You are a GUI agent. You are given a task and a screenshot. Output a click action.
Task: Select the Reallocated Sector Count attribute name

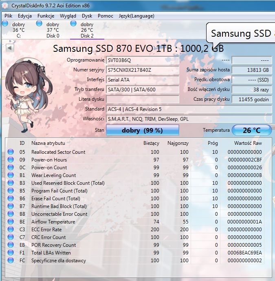[x=58, y=152]
